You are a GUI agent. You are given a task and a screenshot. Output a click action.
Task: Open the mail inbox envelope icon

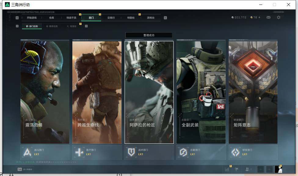[x=269, y=17]
